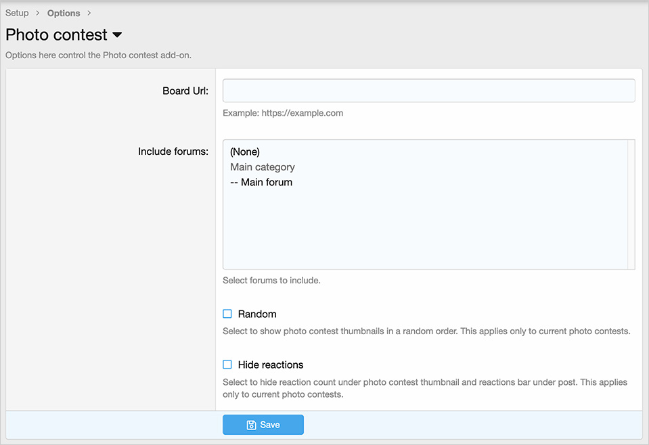
Task: Open the Setup breadcrumb link
Action: pyautogui.click(x=17, y=13)
